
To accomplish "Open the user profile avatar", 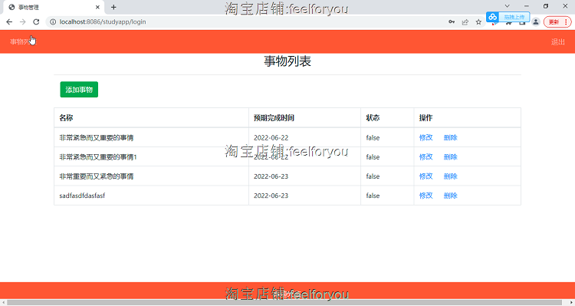I will point(536,22).
